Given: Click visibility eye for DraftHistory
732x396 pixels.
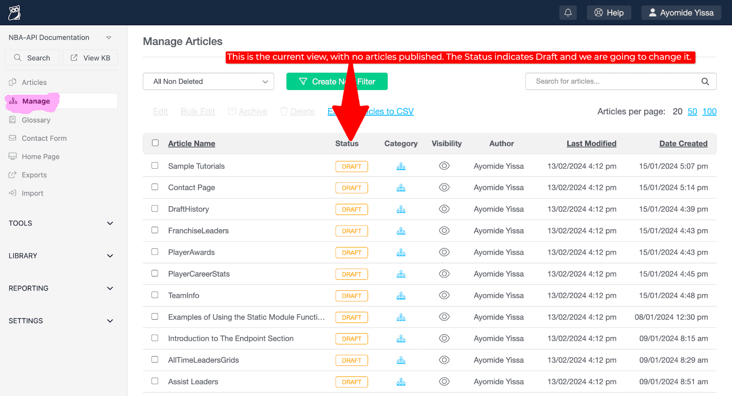Looking at the screenshot, I should click(x=444, y=209).
